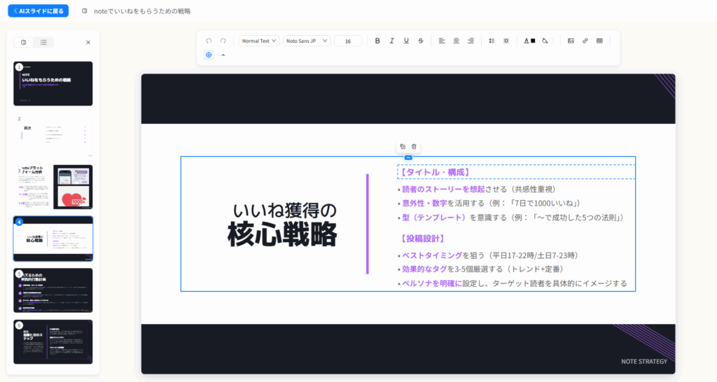Toggle italic text style
The image size is (717, 382).
[x=392, y=41]
